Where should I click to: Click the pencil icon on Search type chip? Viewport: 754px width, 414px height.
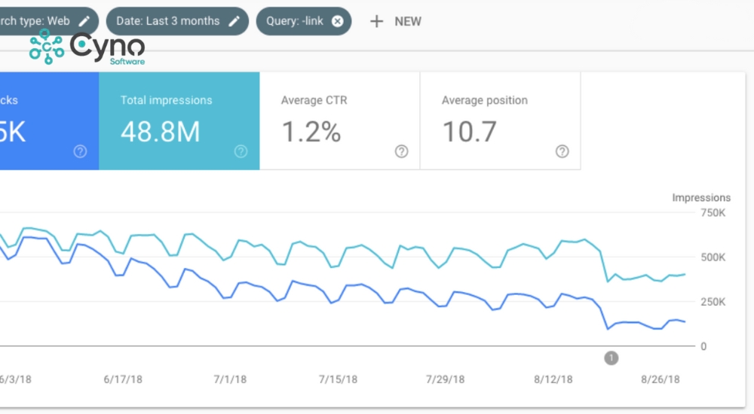(84, 21)
